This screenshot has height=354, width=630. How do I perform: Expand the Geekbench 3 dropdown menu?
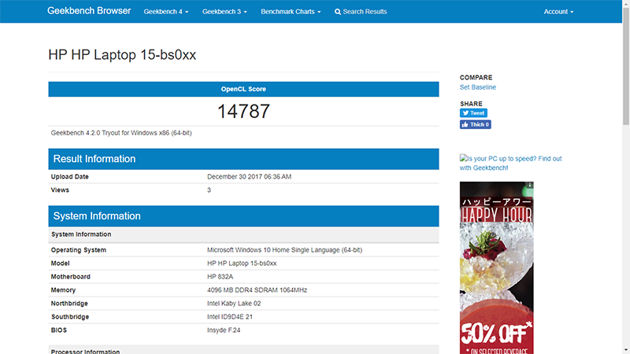click(224, 12)
